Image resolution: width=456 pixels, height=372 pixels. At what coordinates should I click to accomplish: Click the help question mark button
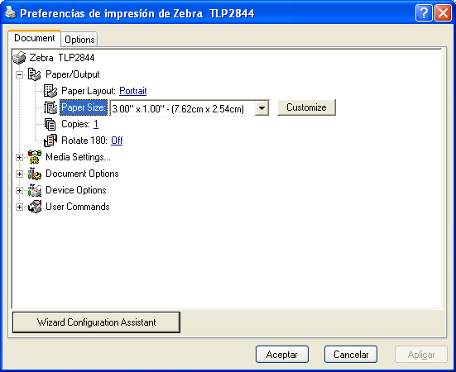pos(424,13)
